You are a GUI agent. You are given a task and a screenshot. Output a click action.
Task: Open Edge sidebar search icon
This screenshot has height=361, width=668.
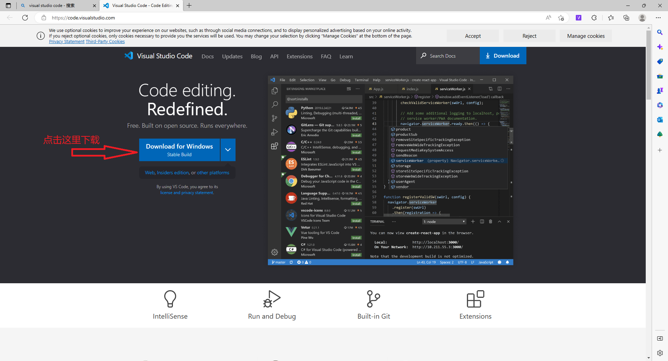pyautogui.click(x=660, y=32)
